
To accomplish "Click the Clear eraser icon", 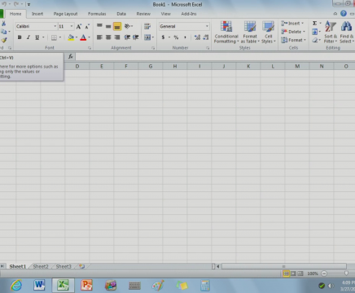I will pos(314,40).
